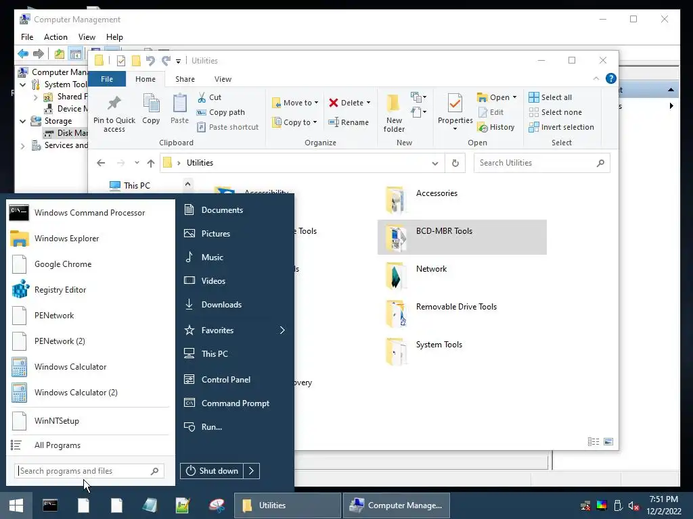Launch Windows Explorer from Start menu
693x519 pixels.
(90, 239)
